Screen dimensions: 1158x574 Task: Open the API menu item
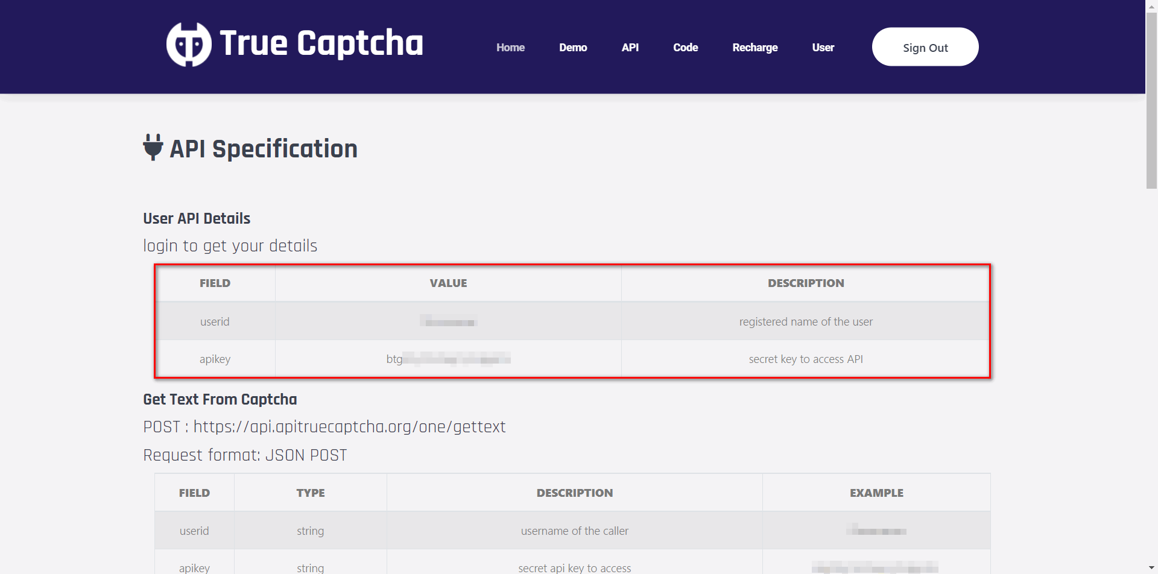(630, 48)
